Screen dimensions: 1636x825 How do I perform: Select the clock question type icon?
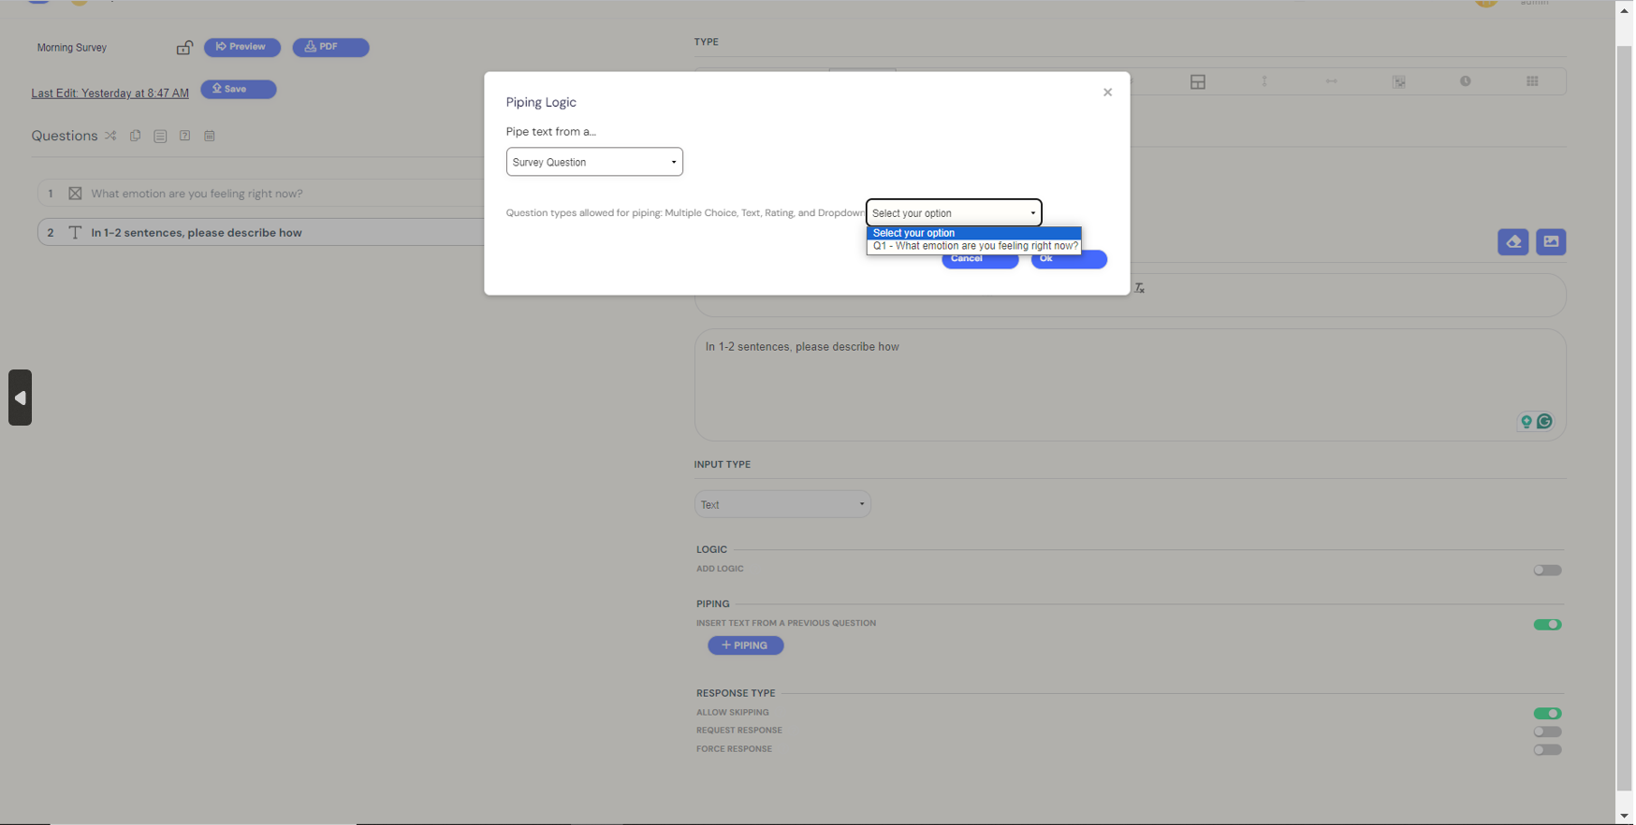(x=1465, y=81)
